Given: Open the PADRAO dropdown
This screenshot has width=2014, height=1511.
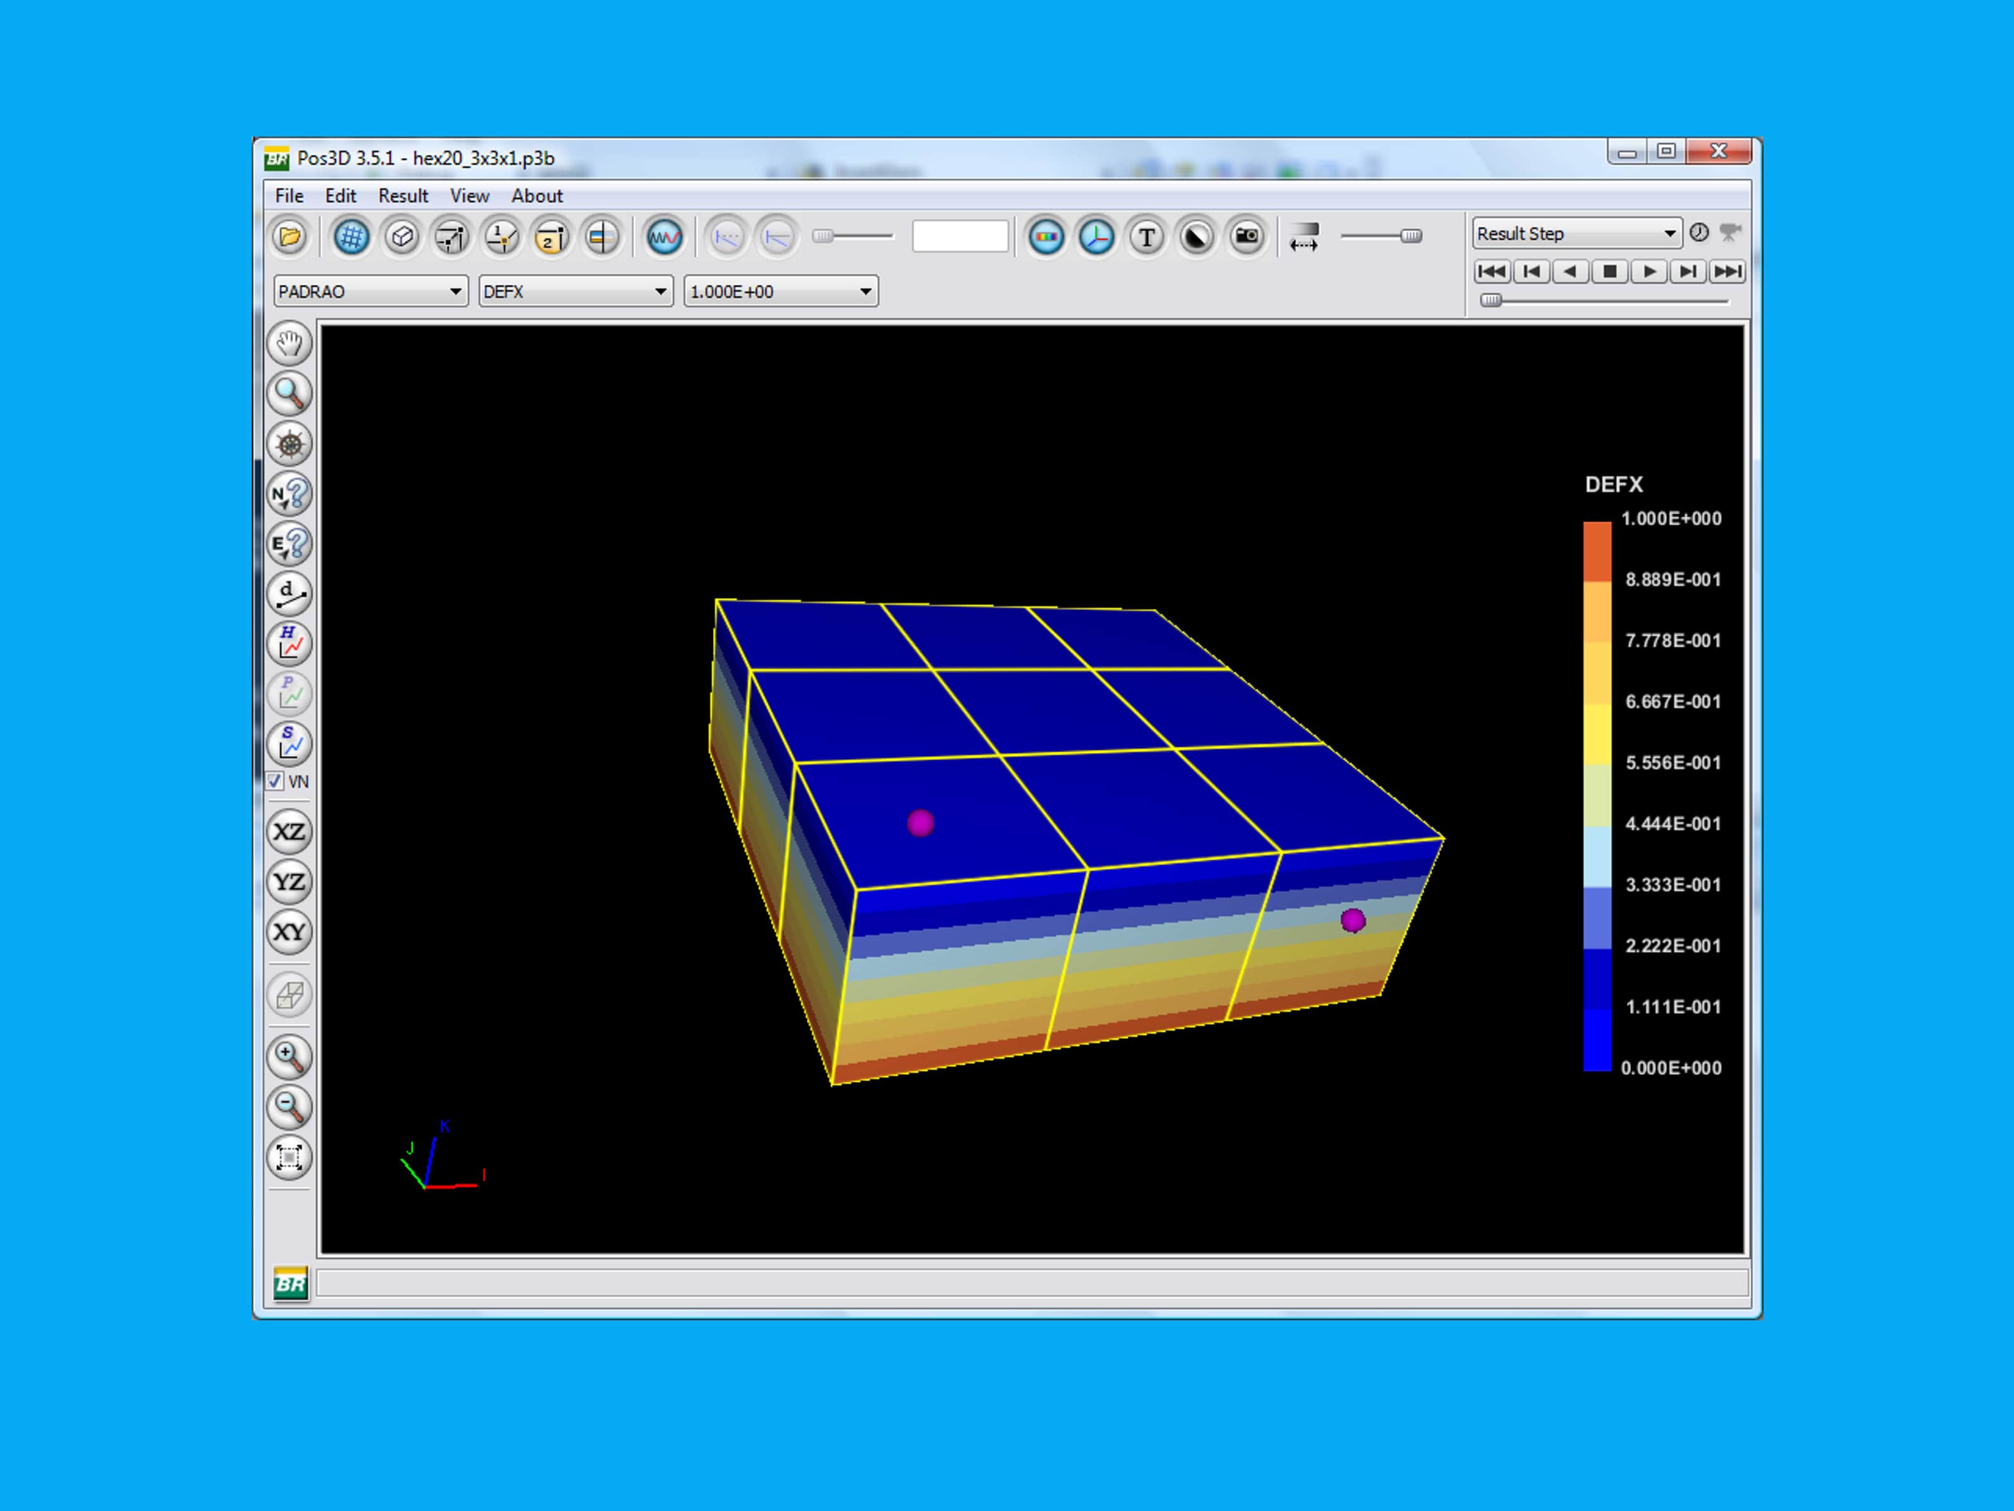Looking at the screenshot, I should [x=371, y=291].
